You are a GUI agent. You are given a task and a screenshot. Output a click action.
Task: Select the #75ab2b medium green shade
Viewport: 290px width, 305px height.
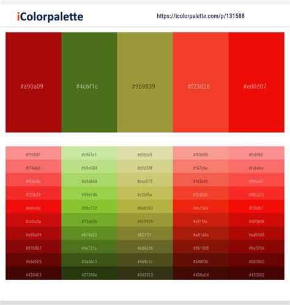click(x=89, y=220)
